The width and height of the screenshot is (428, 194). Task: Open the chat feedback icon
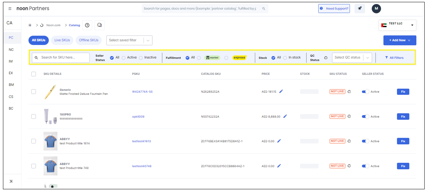click(100, 25)
